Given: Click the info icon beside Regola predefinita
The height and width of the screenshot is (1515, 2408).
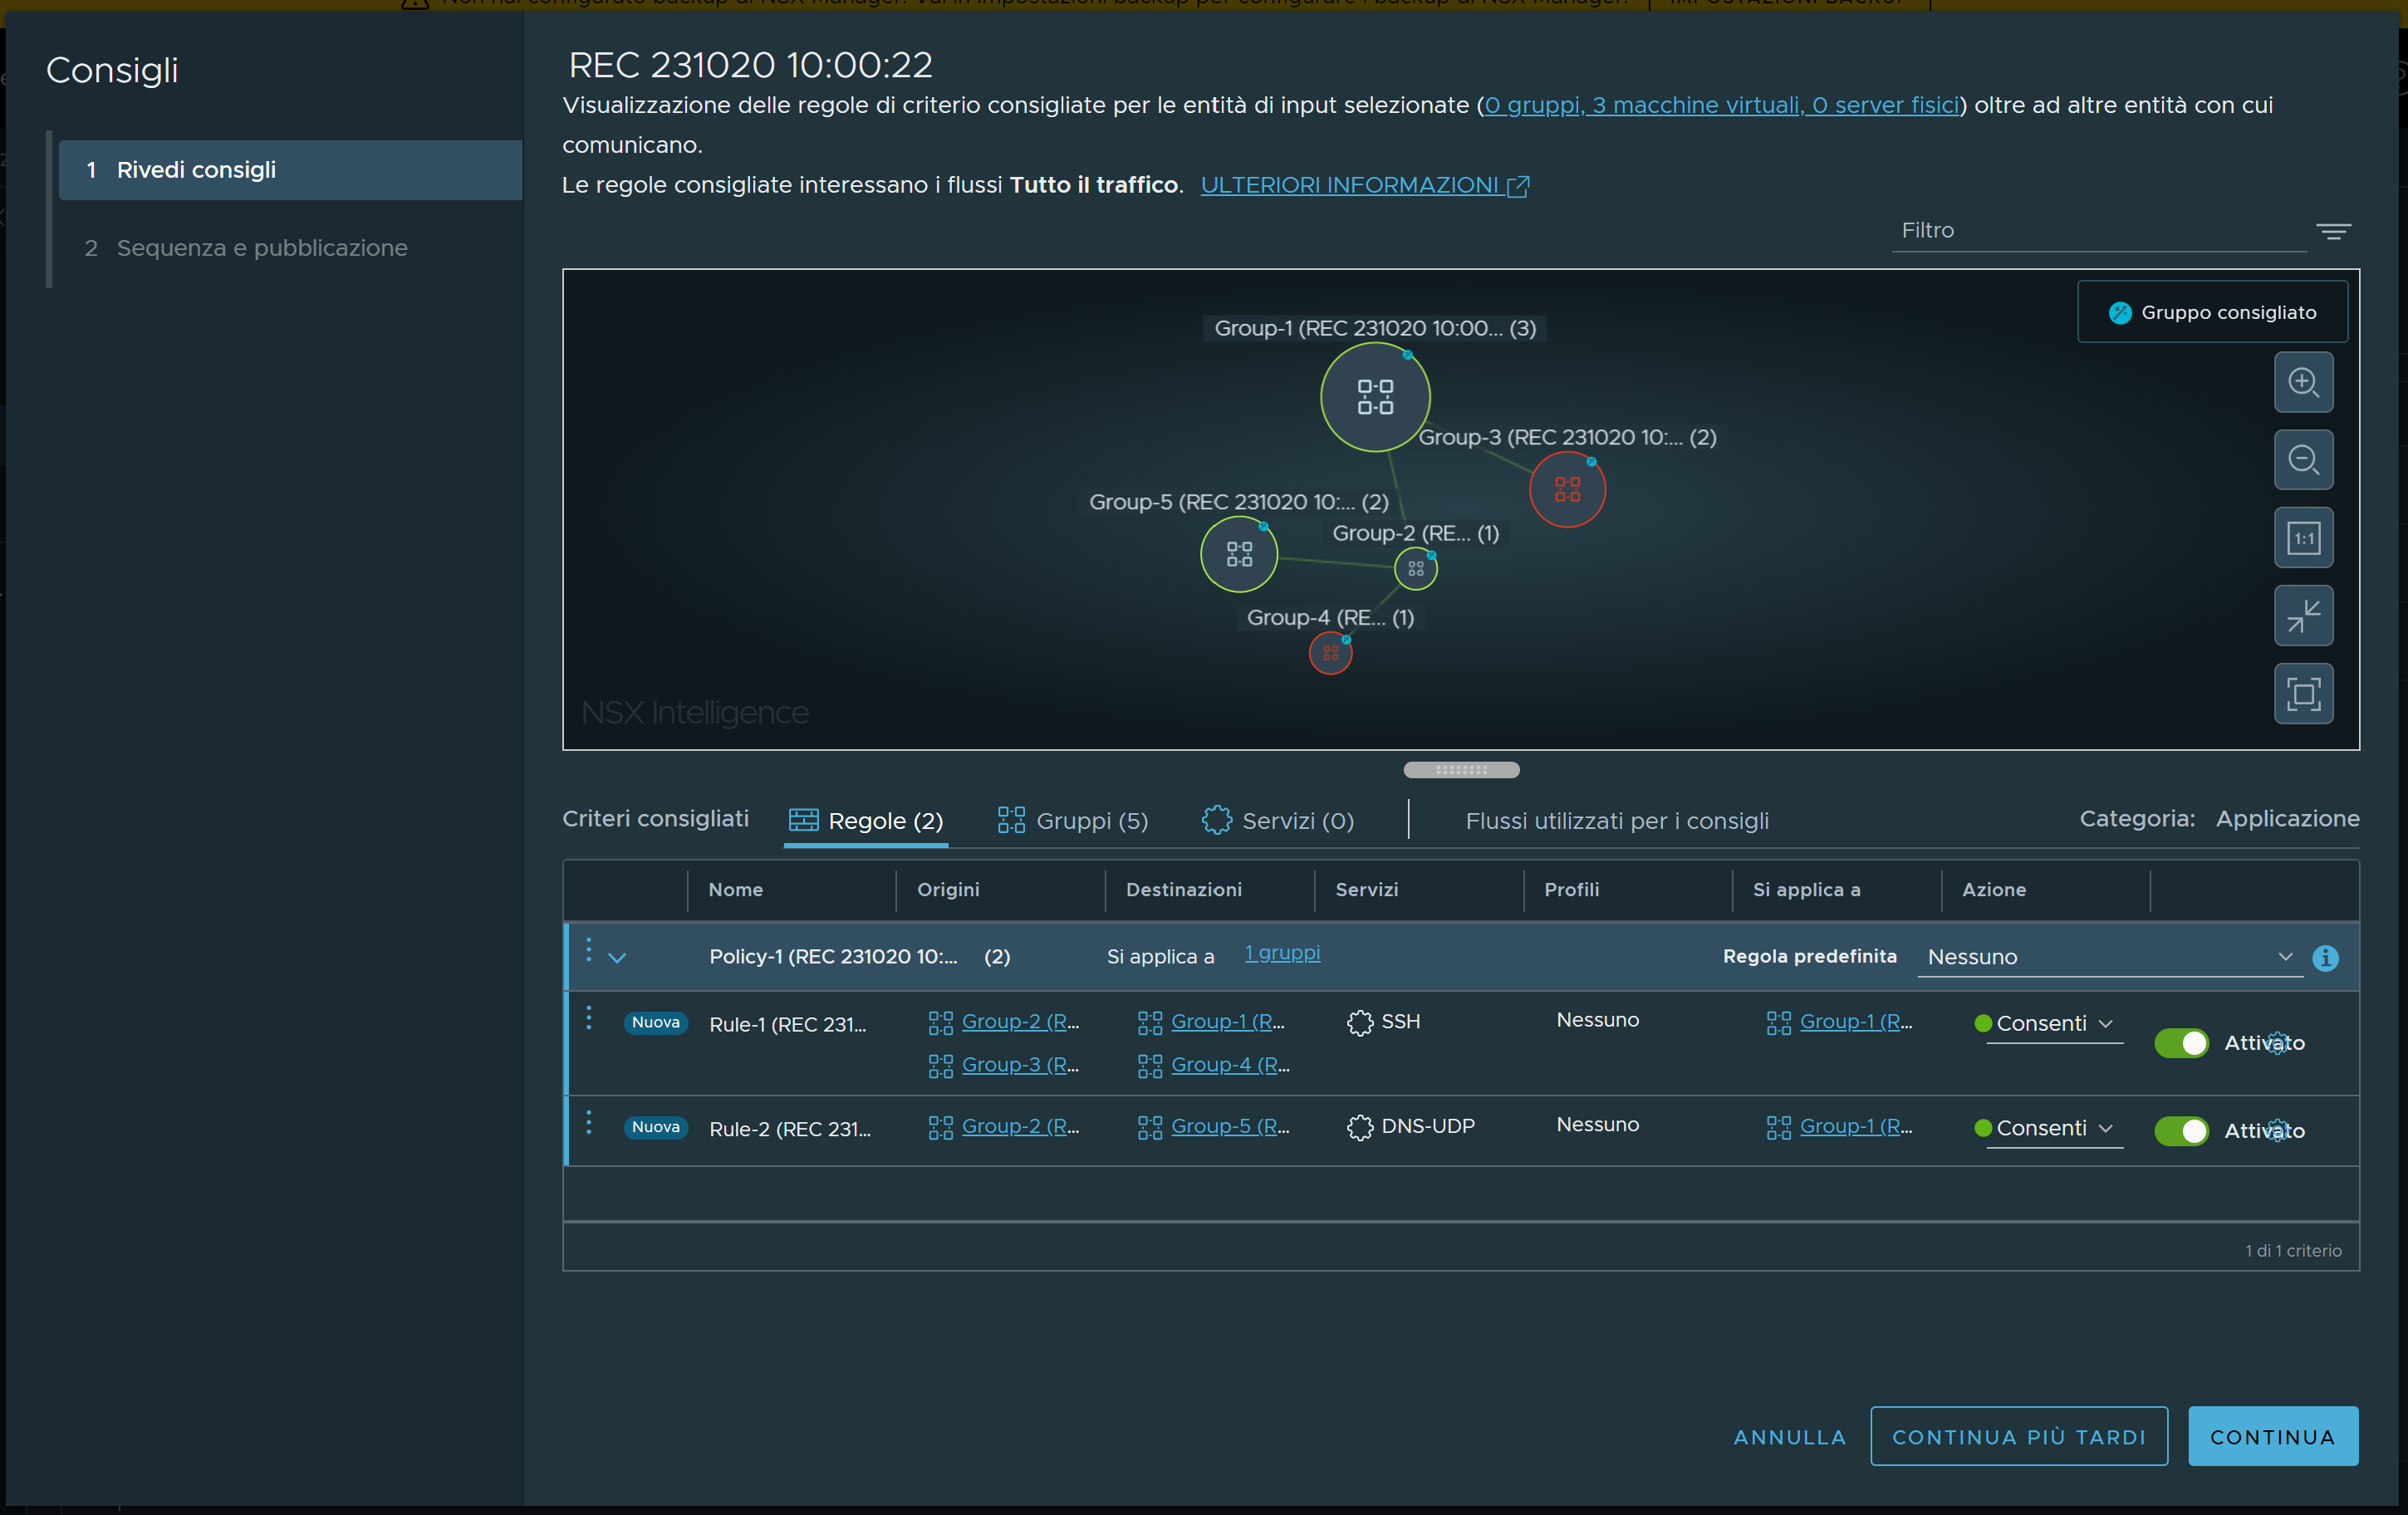Looking at the screenshot, I should point(2325,958).
